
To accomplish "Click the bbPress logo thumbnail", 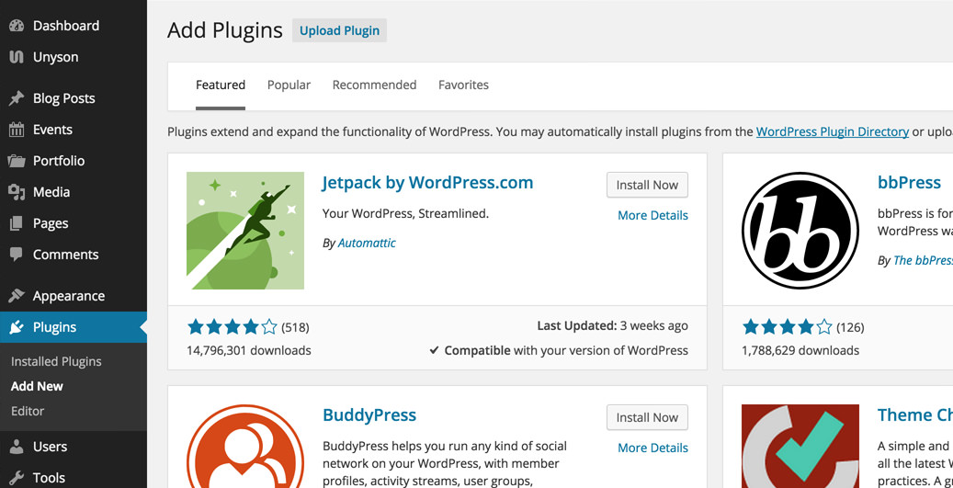I will pos(800,231).
